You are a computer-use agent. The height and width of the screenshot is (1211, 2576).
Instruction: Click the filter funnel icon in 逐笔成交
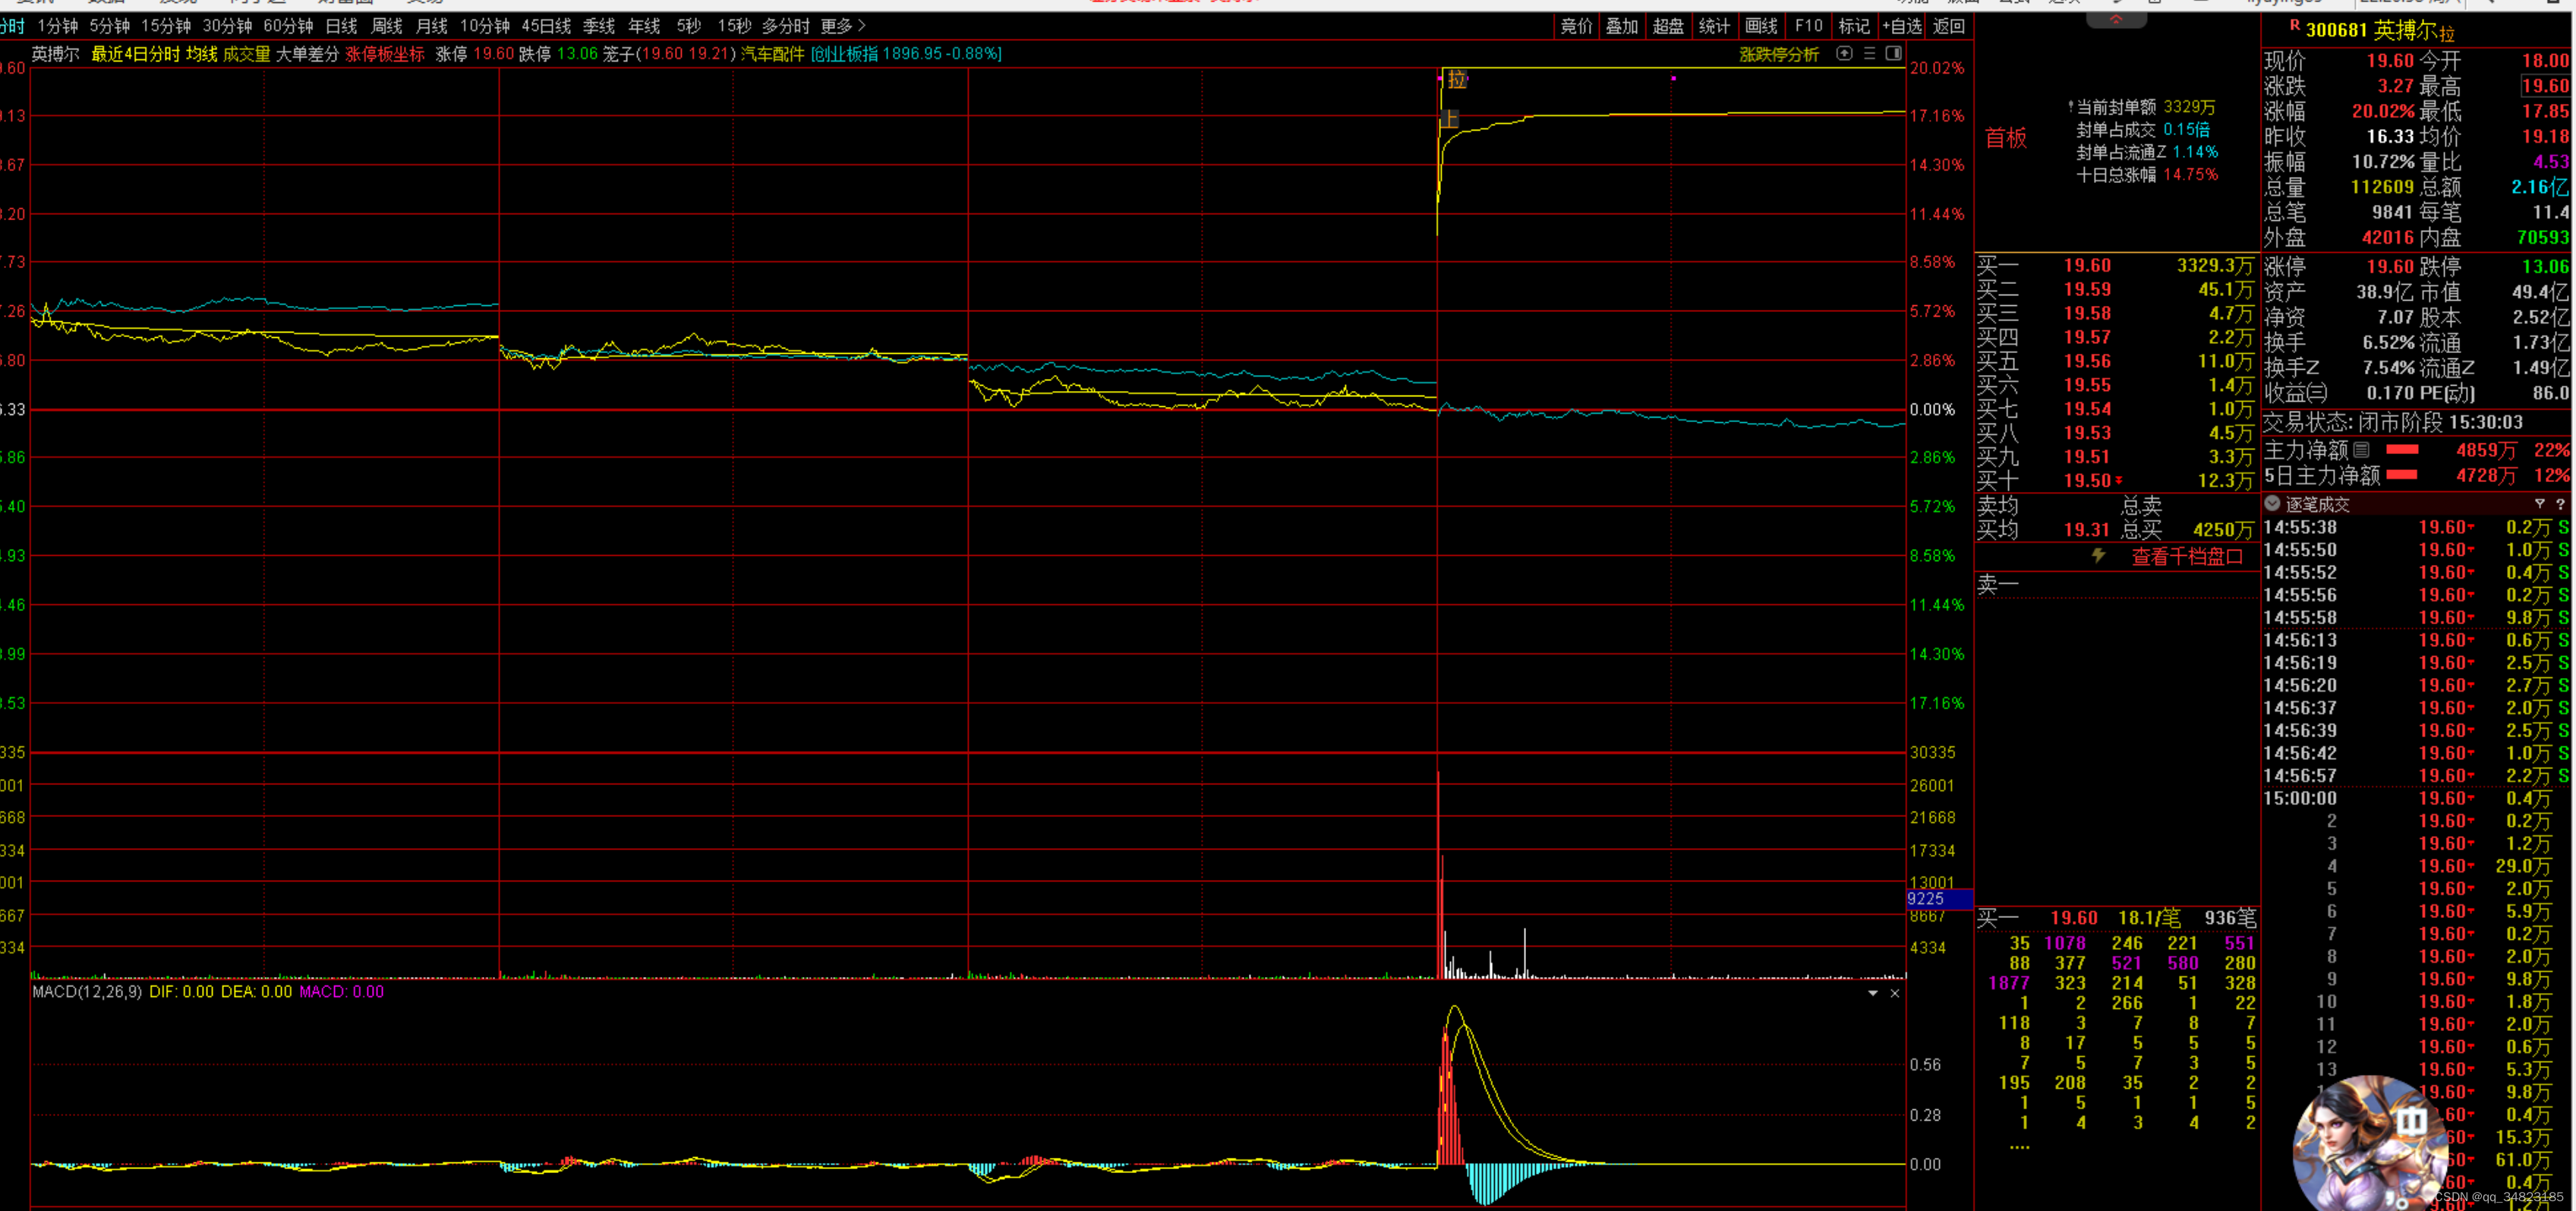(x=2539, y=504)
